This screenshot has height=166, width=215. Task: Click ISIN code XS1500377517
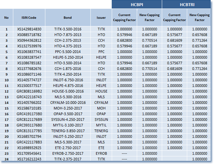(x=29, y=86)
